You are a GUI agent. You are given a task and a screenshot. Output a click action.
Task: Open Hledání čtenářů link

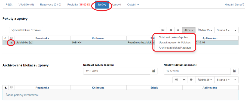[234, 5]
